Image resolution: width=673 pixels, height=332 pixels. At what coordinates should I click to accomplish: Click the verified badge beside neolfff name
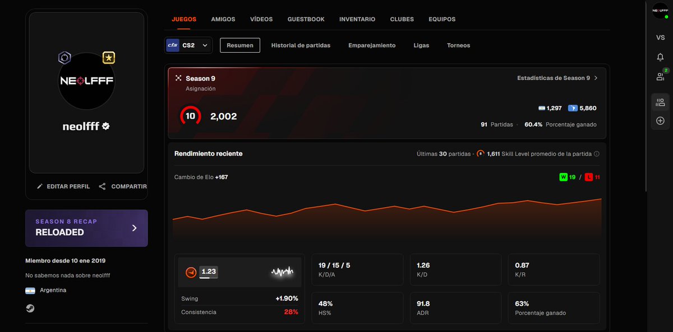point(106,127)
